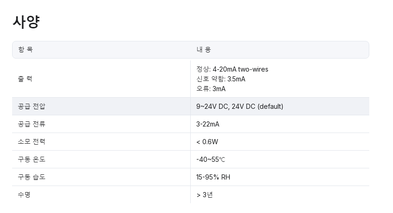Click the 오류: 3mA line

pos(211,89)
